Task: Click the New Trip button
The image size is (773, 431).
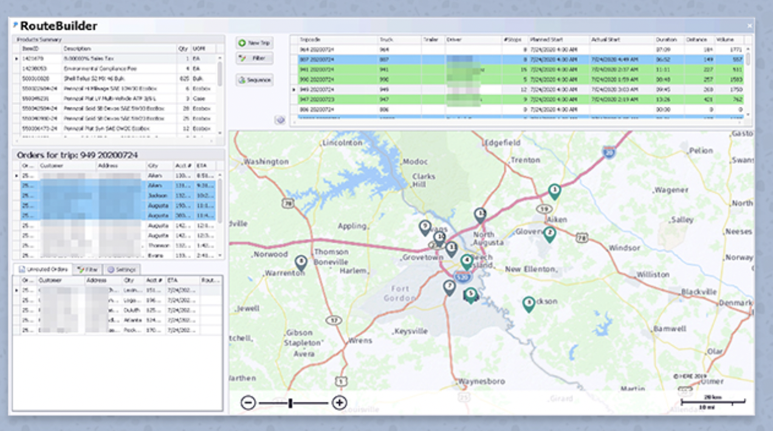Action: click(x=255, y=43)
